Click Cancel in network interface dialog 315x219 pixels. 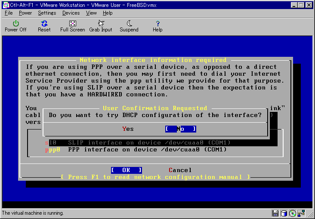tap(180, 170)
